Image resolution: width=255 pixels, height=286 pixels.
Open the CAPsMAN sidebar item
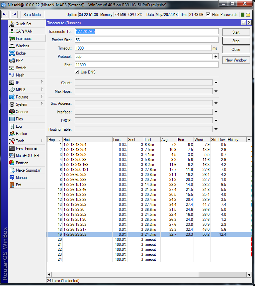(x=24, y=31)
